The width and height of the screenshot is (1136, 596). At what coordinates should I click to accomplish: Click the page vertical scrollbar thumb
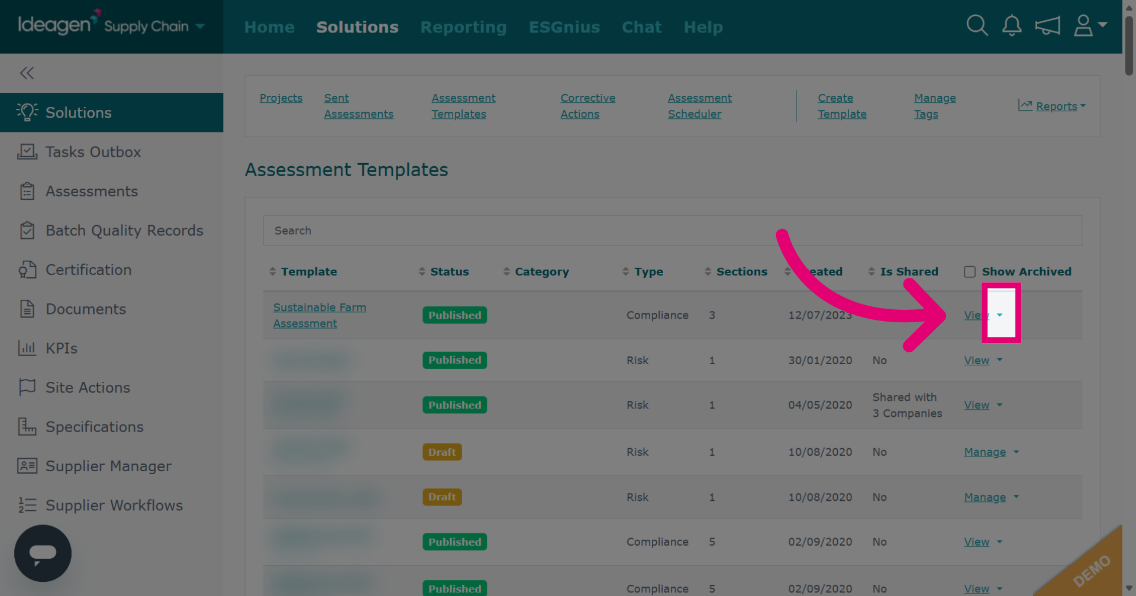(1129, 46)
